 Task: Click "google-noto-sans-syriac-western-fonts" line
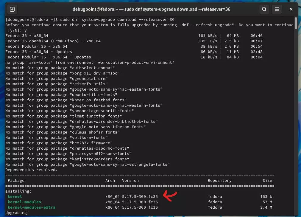click(x=84, y=106)
